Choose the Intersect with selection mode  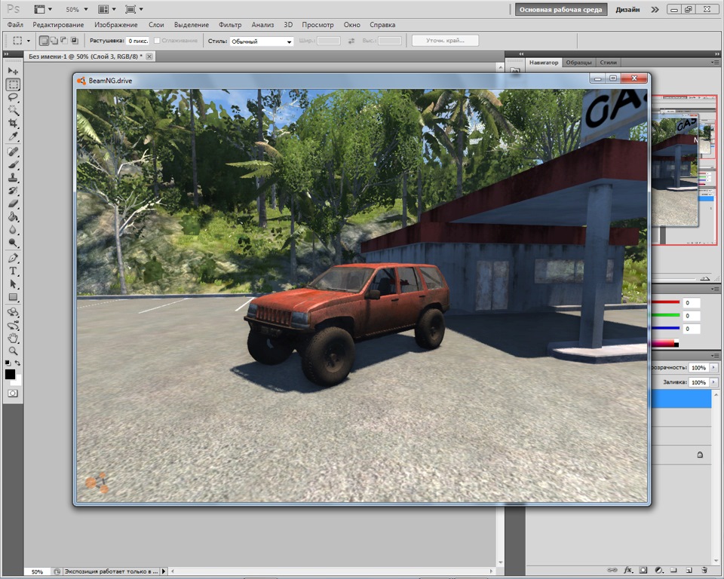pos(74,41)
